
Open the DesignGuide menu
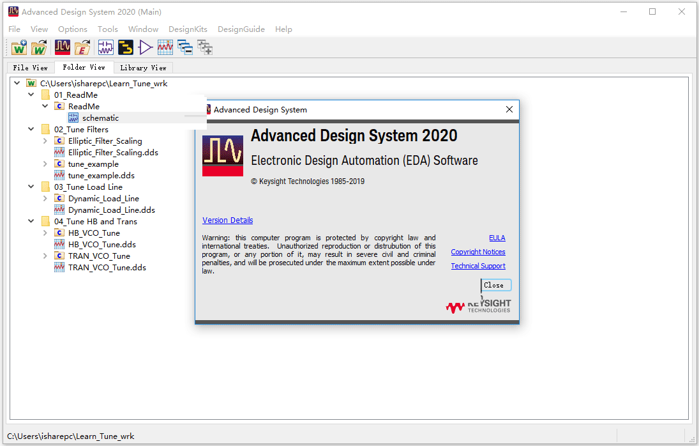pos(241,29)
